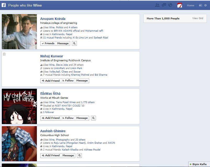Go to Home in top bar

[x=190, y=5]
